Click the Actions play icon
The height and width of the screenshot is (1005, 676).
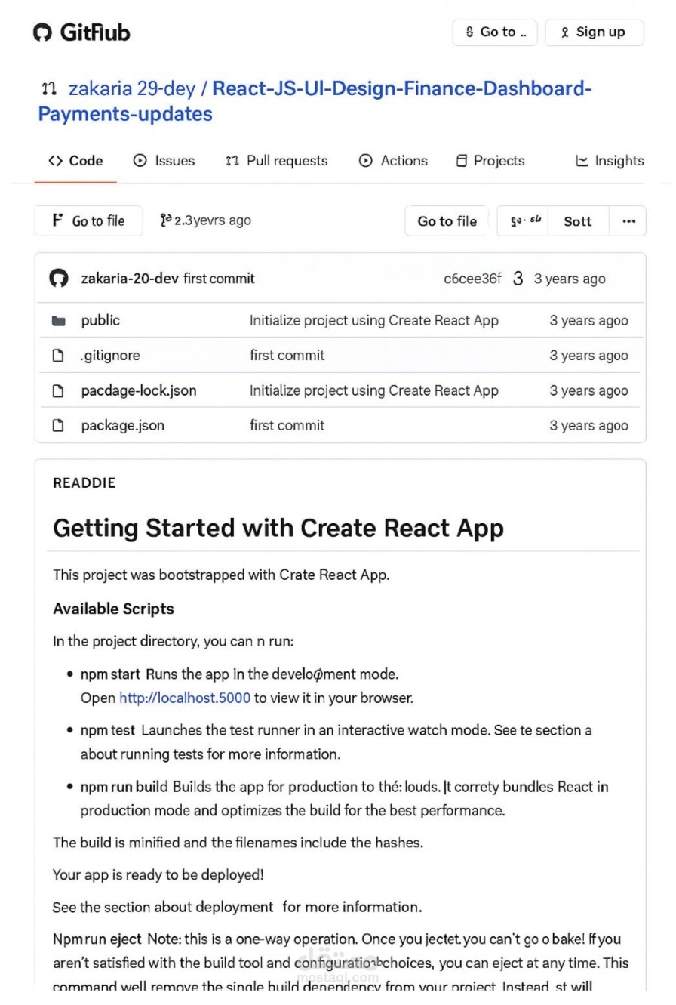pos(366,161)
